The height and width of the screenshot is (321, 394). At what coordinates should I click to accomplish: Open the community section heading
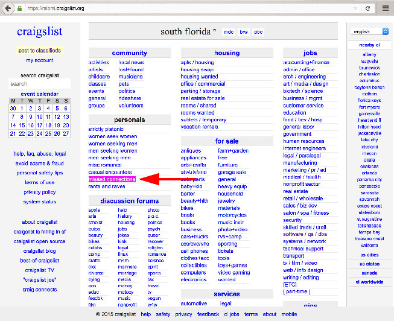coord(129,53)
